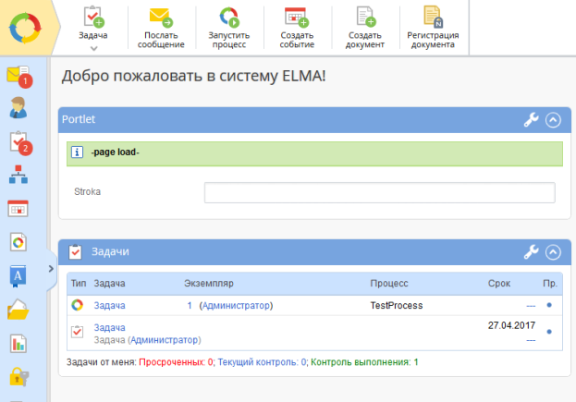Click into the Stroka text field

pos(379,192)
